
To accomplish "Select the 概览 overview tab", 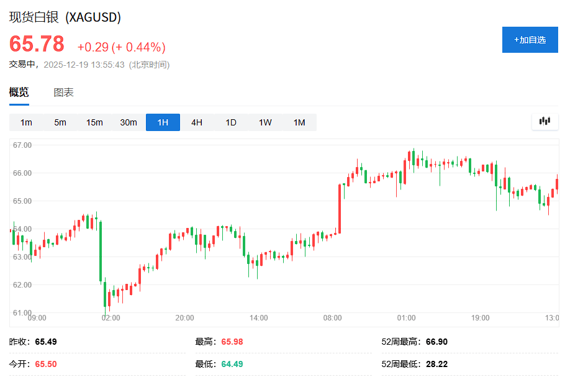I will 19,93.
